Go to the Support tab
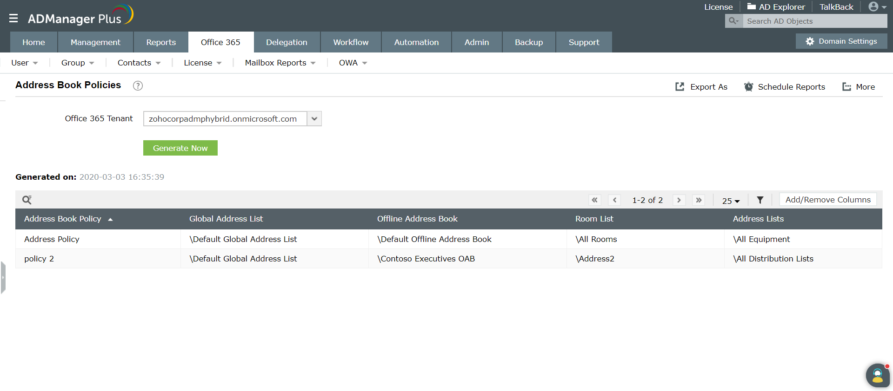This screenshot has width=893, height=391. click(x=584, y=42)
